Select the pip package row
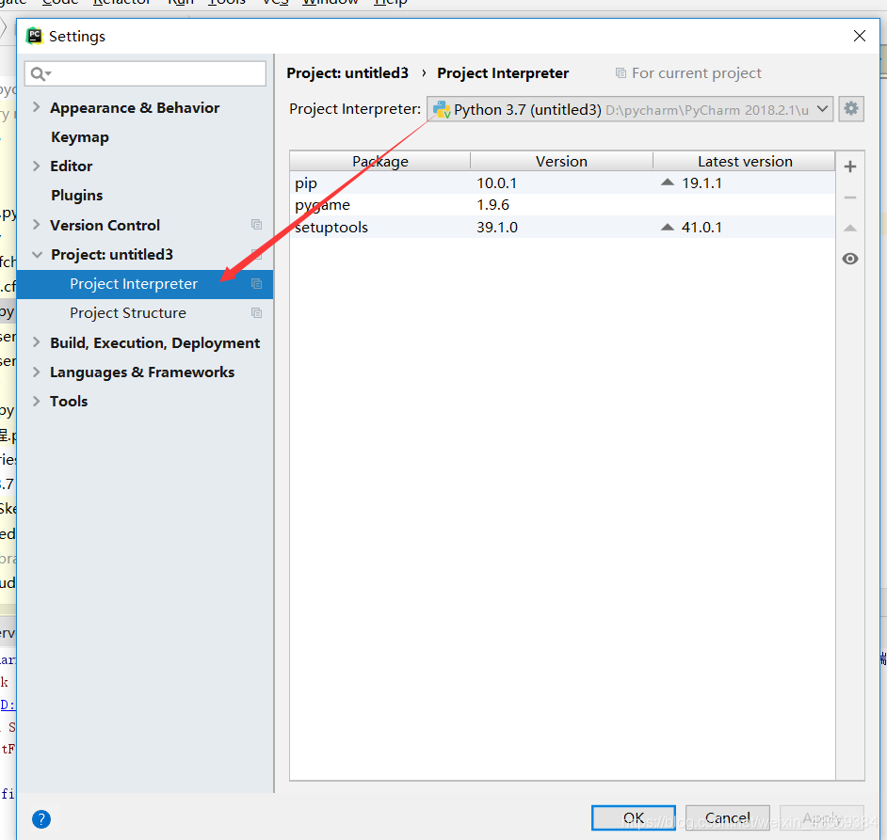The height and width of the screenshot is (840, 887). (x=562, y=182)
